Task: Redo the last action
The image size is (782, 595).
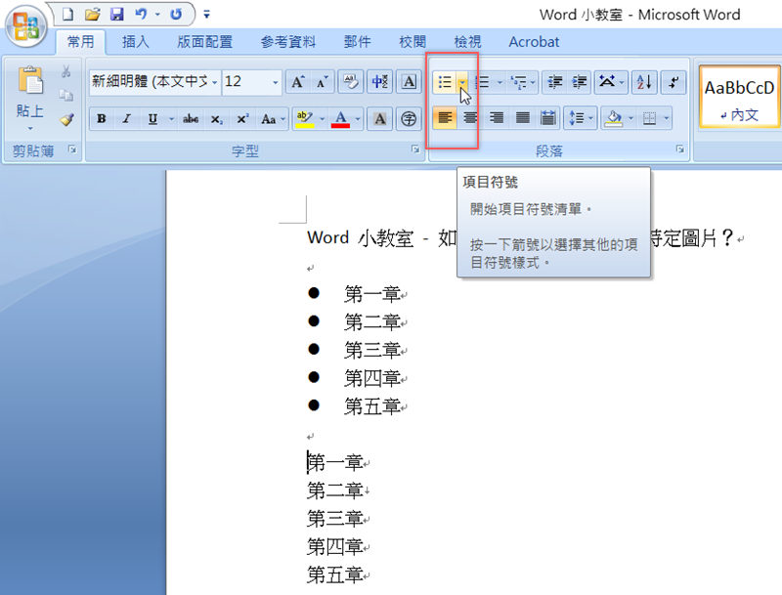Action: pyautogui.click(x=176, y=15)
